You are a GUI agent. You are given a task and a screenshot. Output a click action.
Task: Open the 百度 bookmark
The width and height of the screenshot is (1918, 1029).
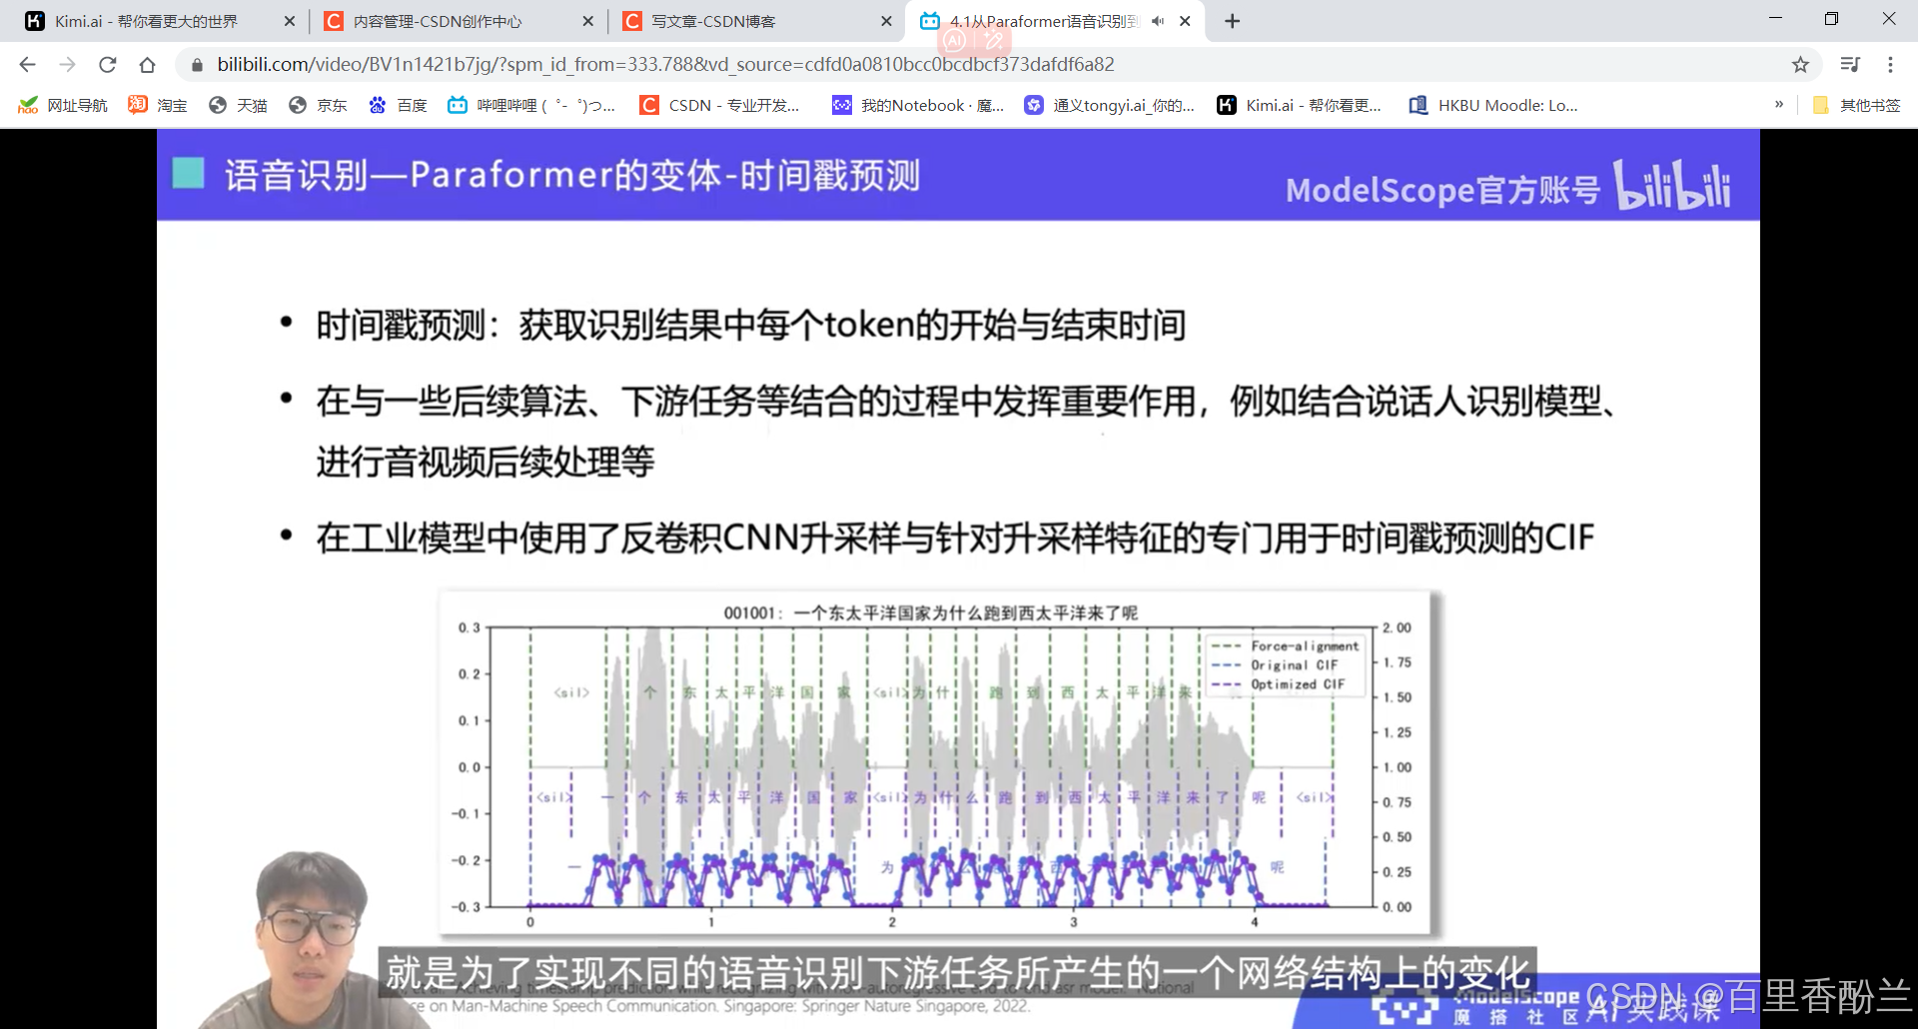tap(398, 105)
